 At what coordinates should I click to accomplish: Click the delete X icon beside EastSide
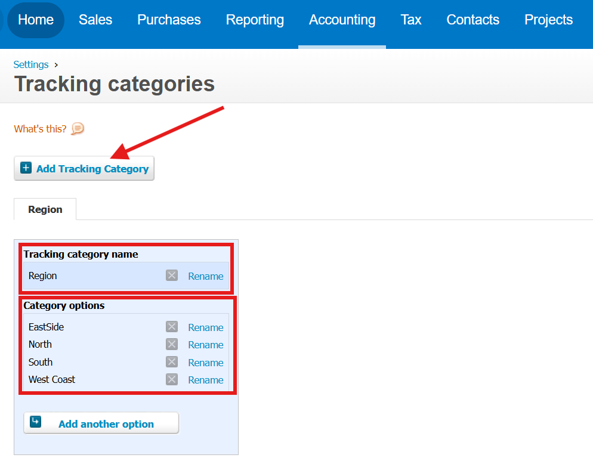click(171, 326)
